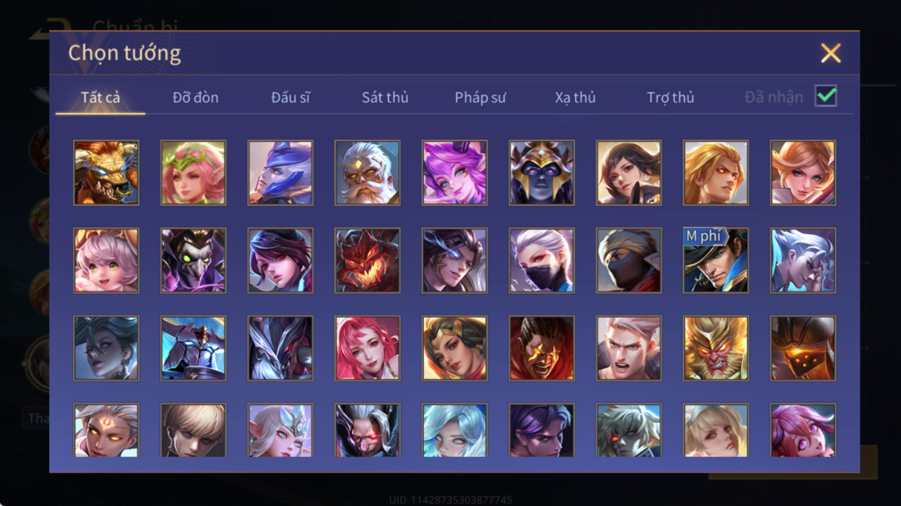The image size is (901, 506).
Task: Select the blue armored mech knight hero
Action: click(x=193, y=348)
